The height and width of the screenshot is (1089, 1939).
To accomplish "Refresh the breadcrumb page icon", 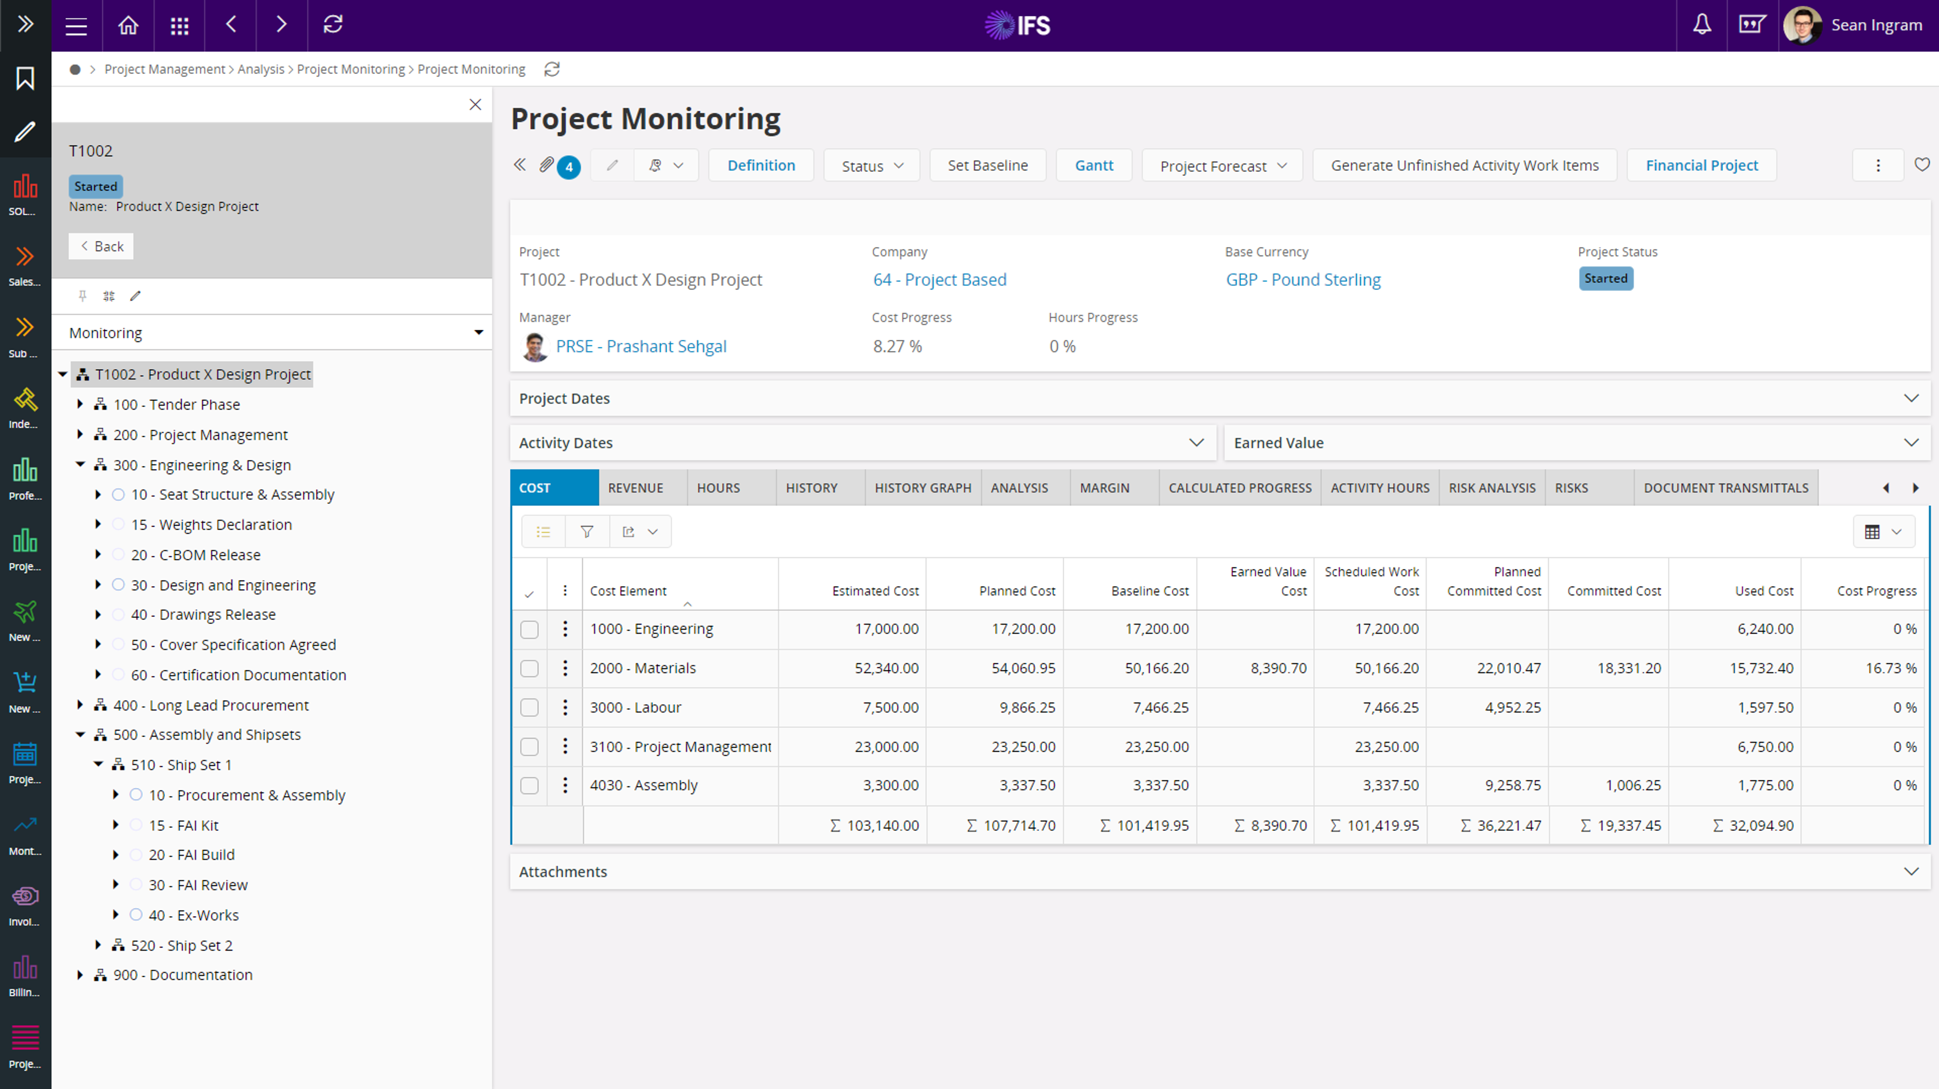I will (552, 69).
